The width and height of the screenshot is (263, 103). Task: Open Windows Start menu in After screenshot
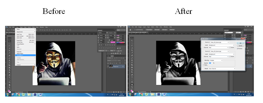click(x=130, y=94)
